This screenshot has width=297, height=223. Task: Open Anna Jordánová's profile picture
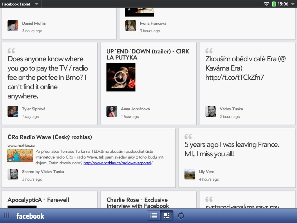point(112,111)
